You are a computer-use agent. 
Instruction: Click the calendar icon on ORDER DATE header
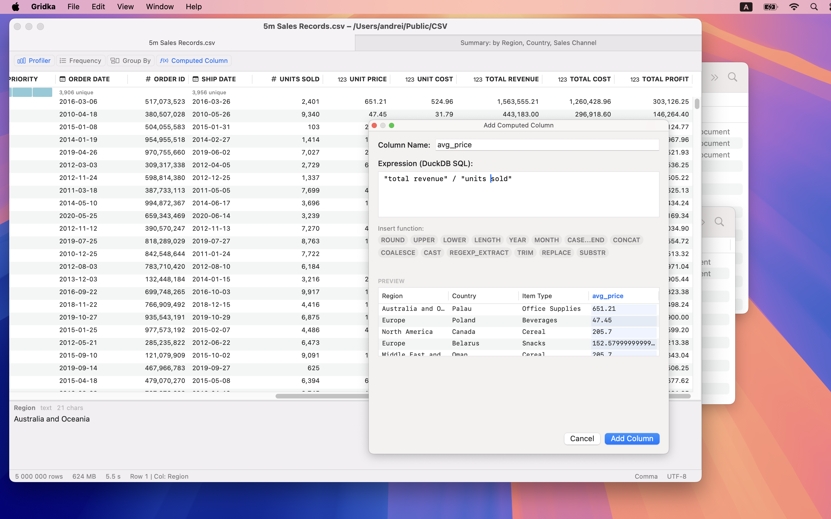tap(63, 79)
